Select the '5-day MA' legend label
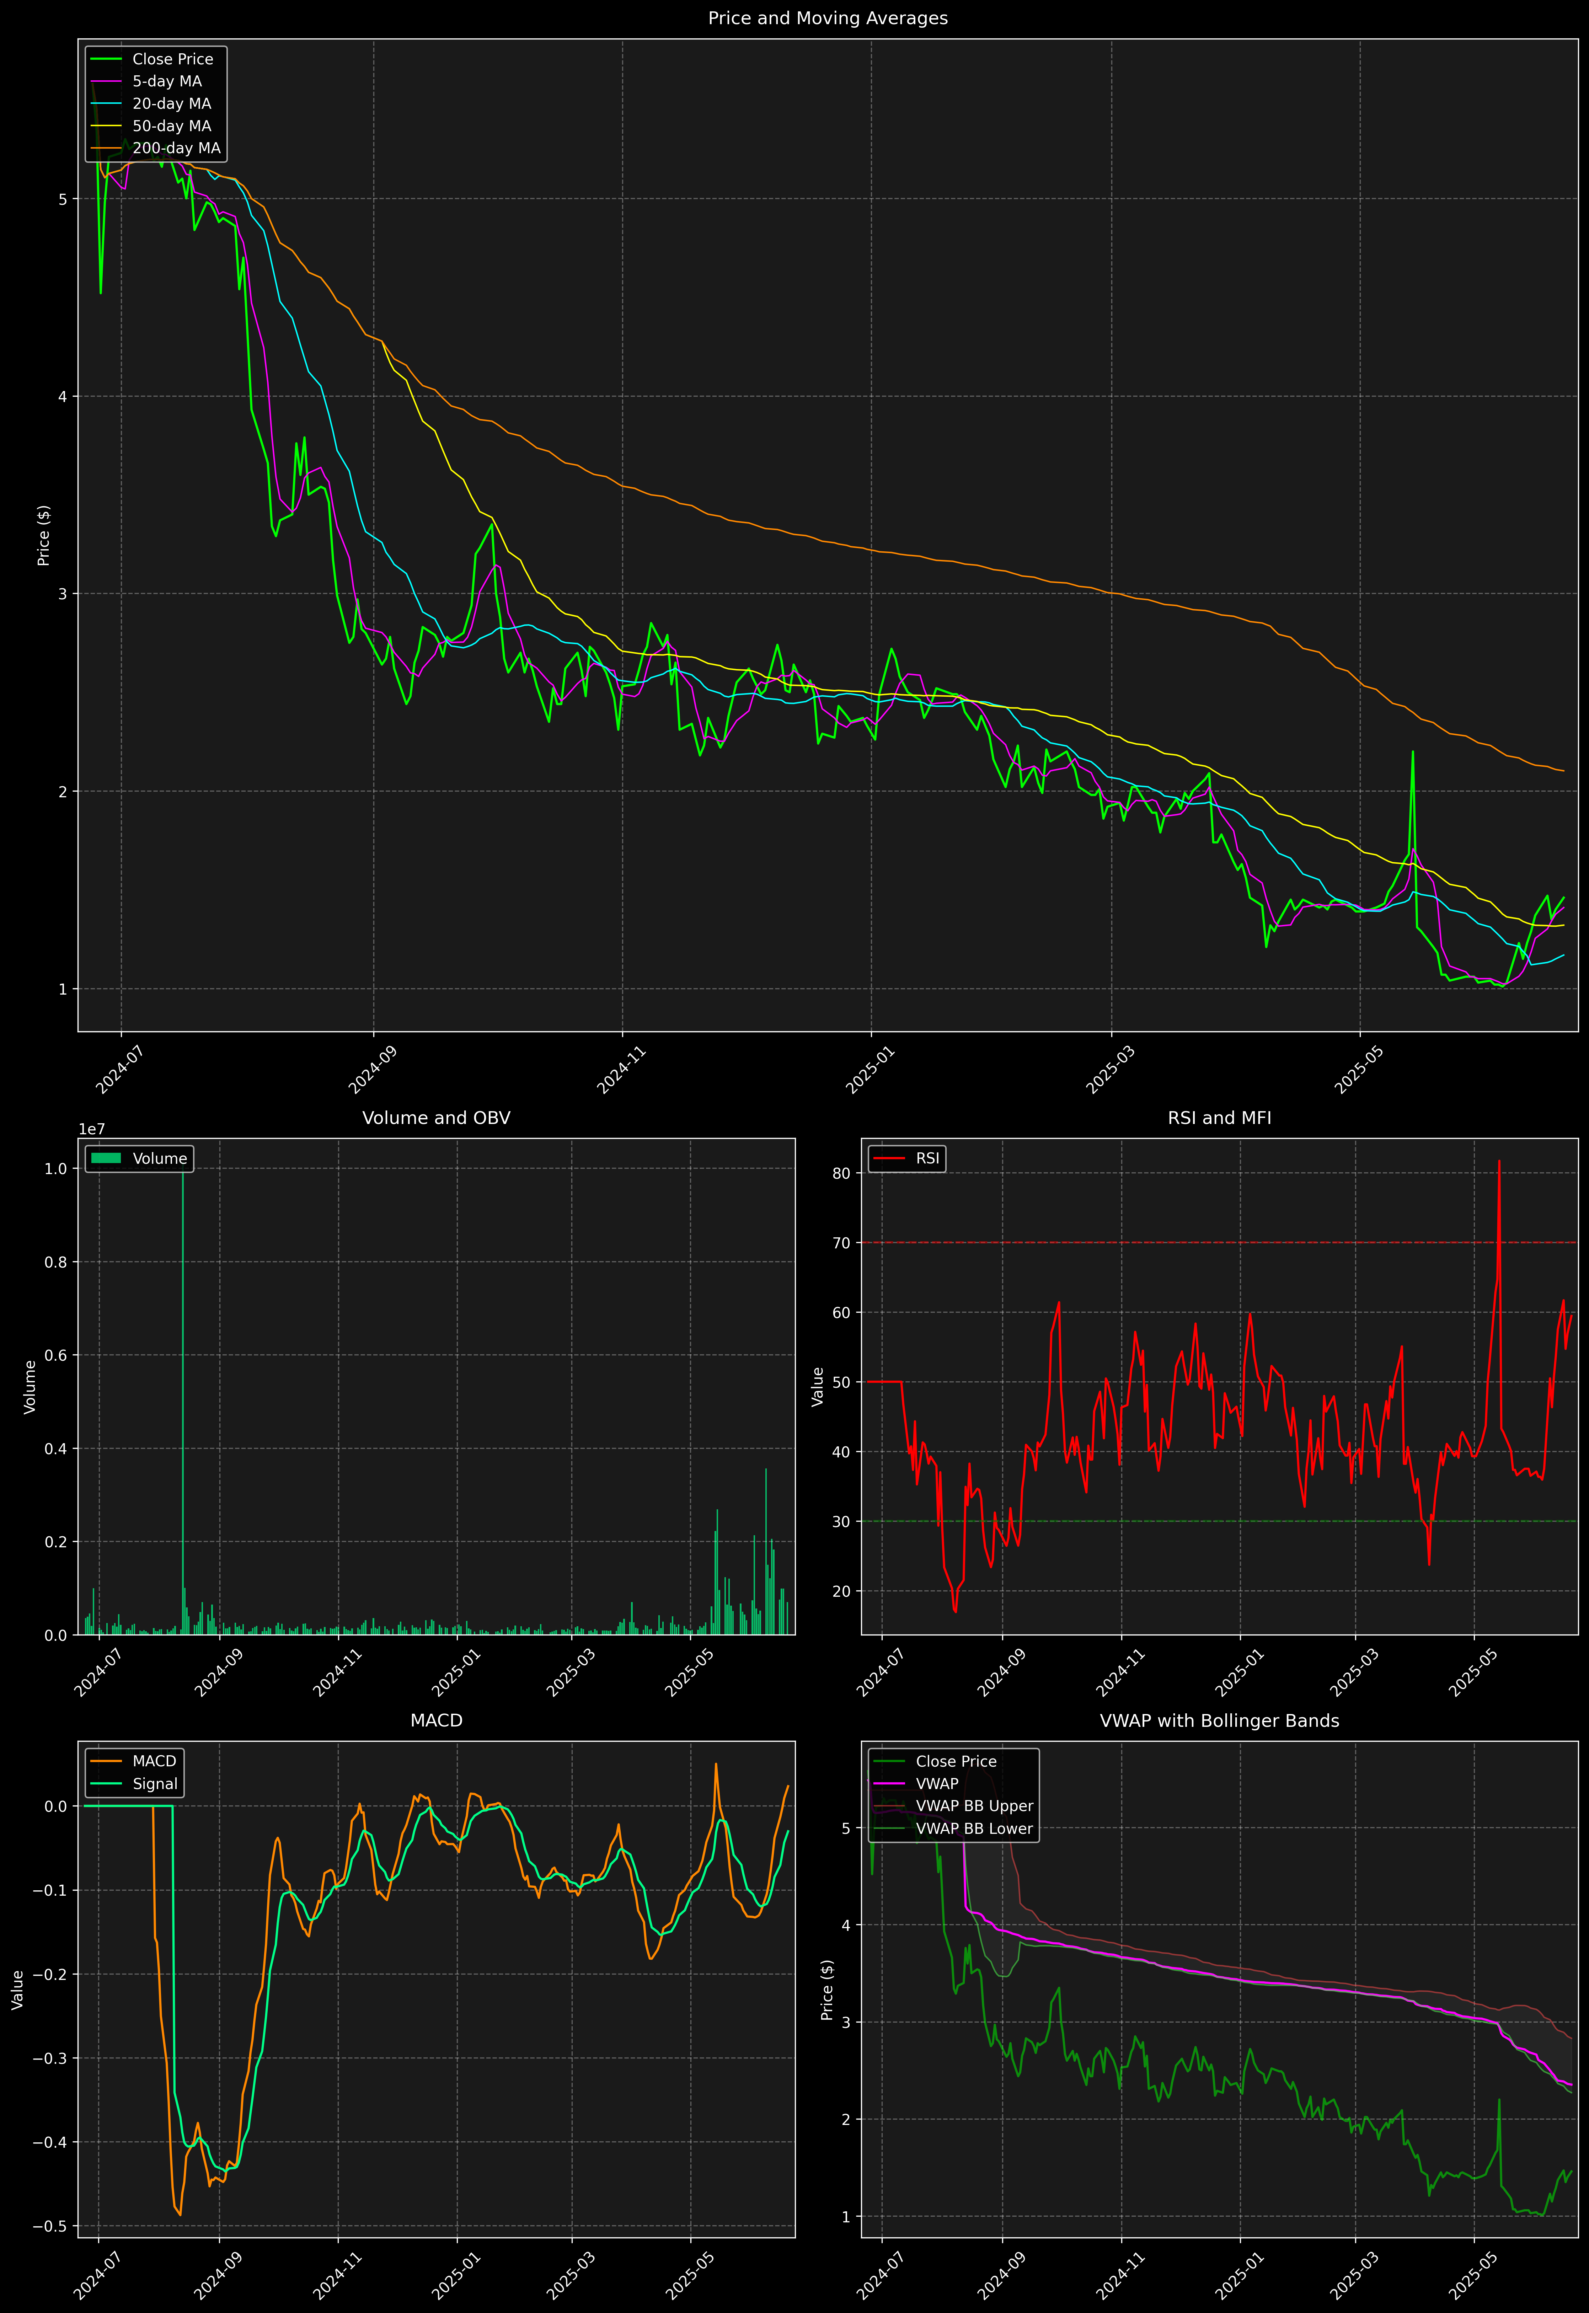Screen dimensions: 1589x2313 (167, 82)
